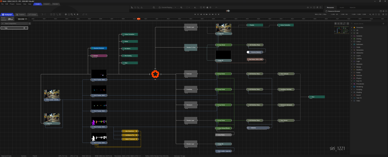Click the Lighting bulb icon
The height and width of the screenshot is (157, 388).
coord(355,58)
